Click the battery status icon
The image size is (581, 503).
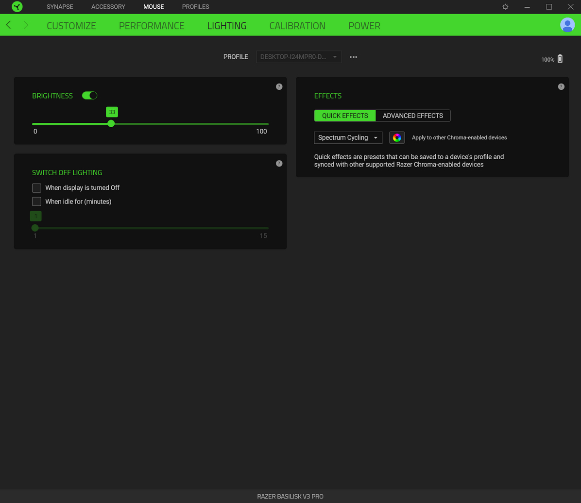(560, 59)
